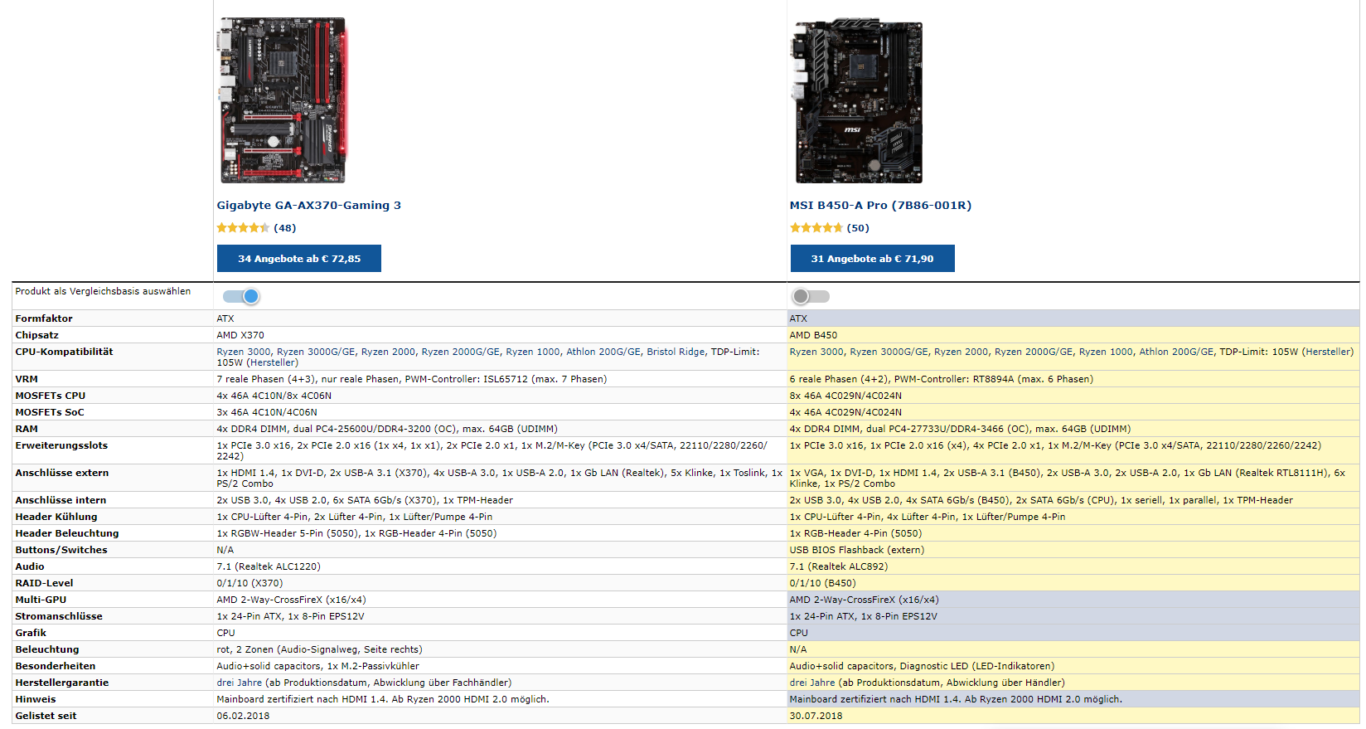Select the Anschlüsse extern row label

click(62, 473)
